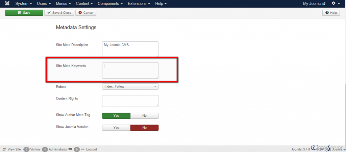Click the View Site external link icon
This screenshot has width=346, height=152.
click(x=4, y=149)
